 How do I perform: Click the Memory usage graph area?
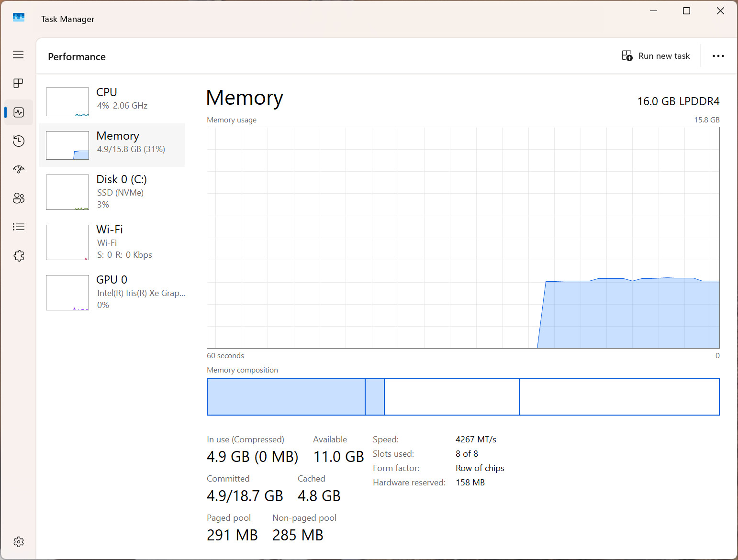463,238
